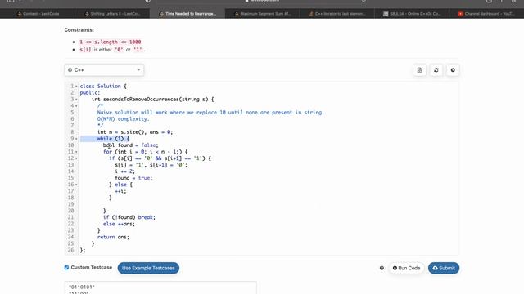Viewport: 524px width, 294px height.
Task: Click the help question mark icon
Action: [382, 268]
